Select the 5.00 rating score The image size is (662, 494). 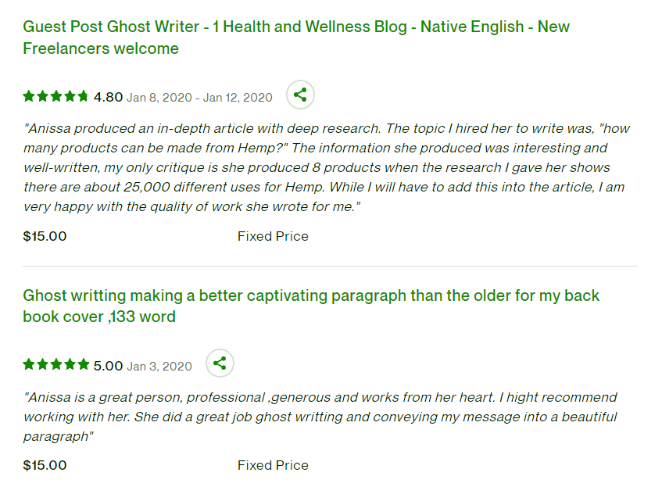[108, 365]
